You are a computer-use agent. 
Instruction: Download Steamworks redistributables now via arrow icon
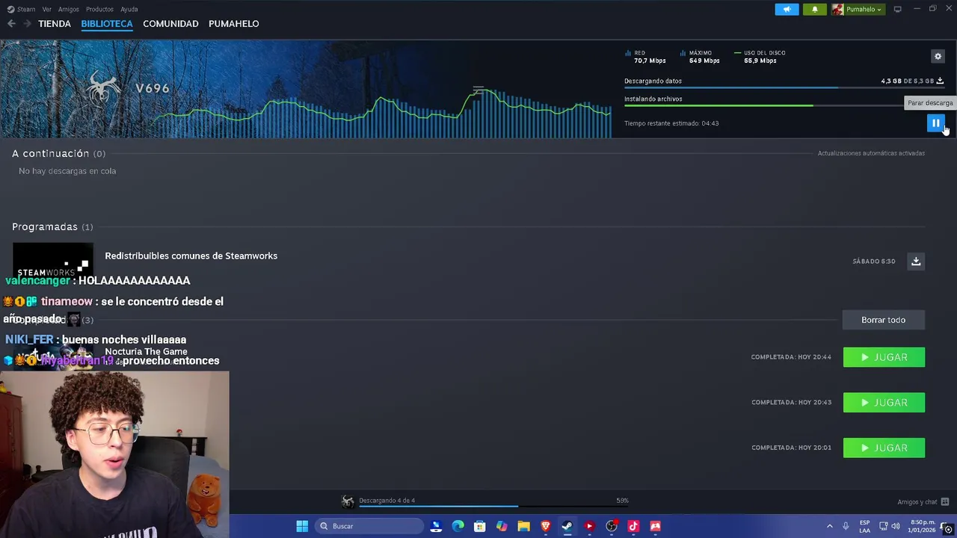(916, 261)
